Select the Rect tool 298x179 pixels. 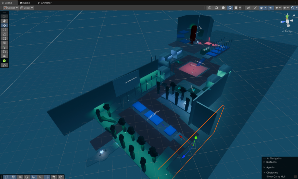pyautogui.click(x=4, y=38)
